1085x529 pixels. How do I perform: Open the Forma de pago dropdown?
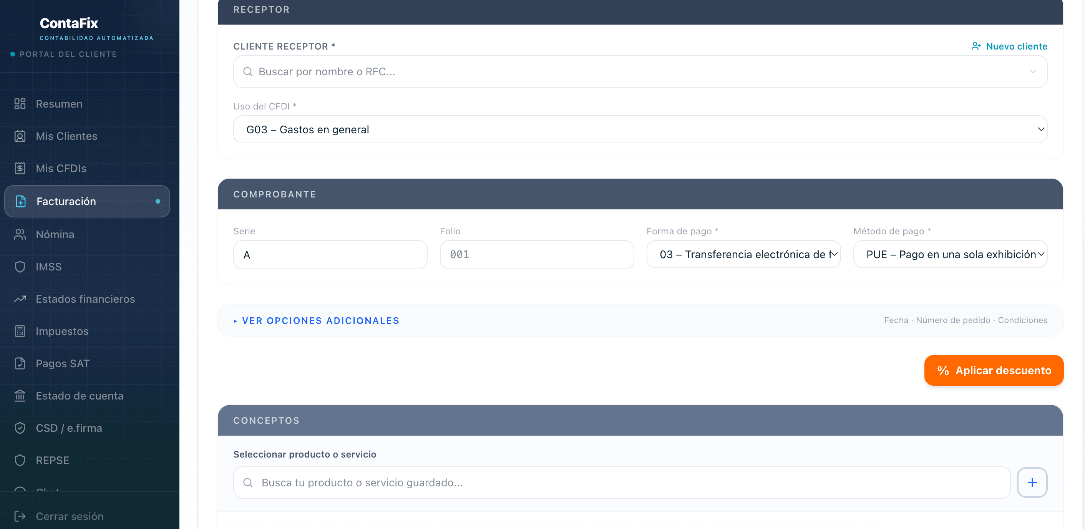pos(743,254)
